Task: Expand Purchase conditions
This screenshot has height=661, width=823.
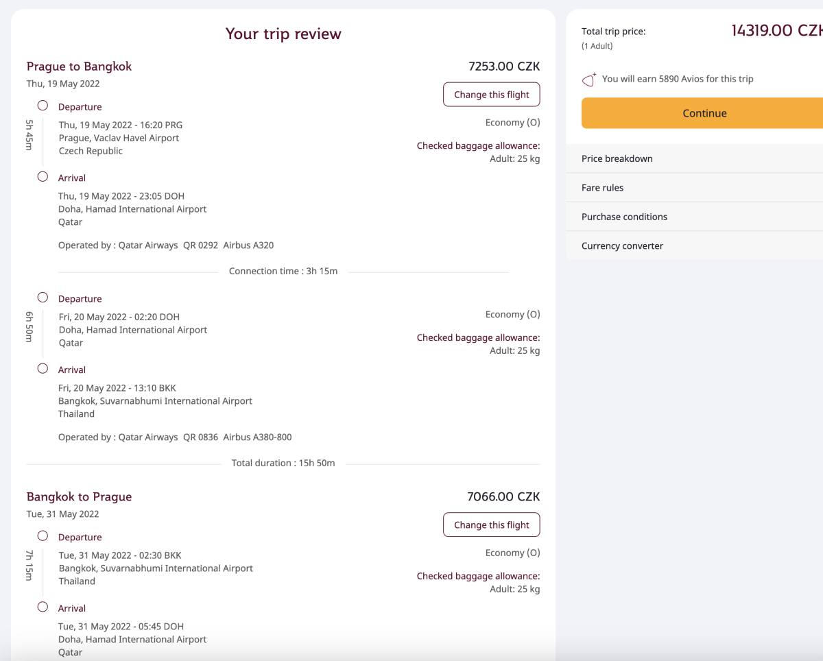Action: (624, 217)
